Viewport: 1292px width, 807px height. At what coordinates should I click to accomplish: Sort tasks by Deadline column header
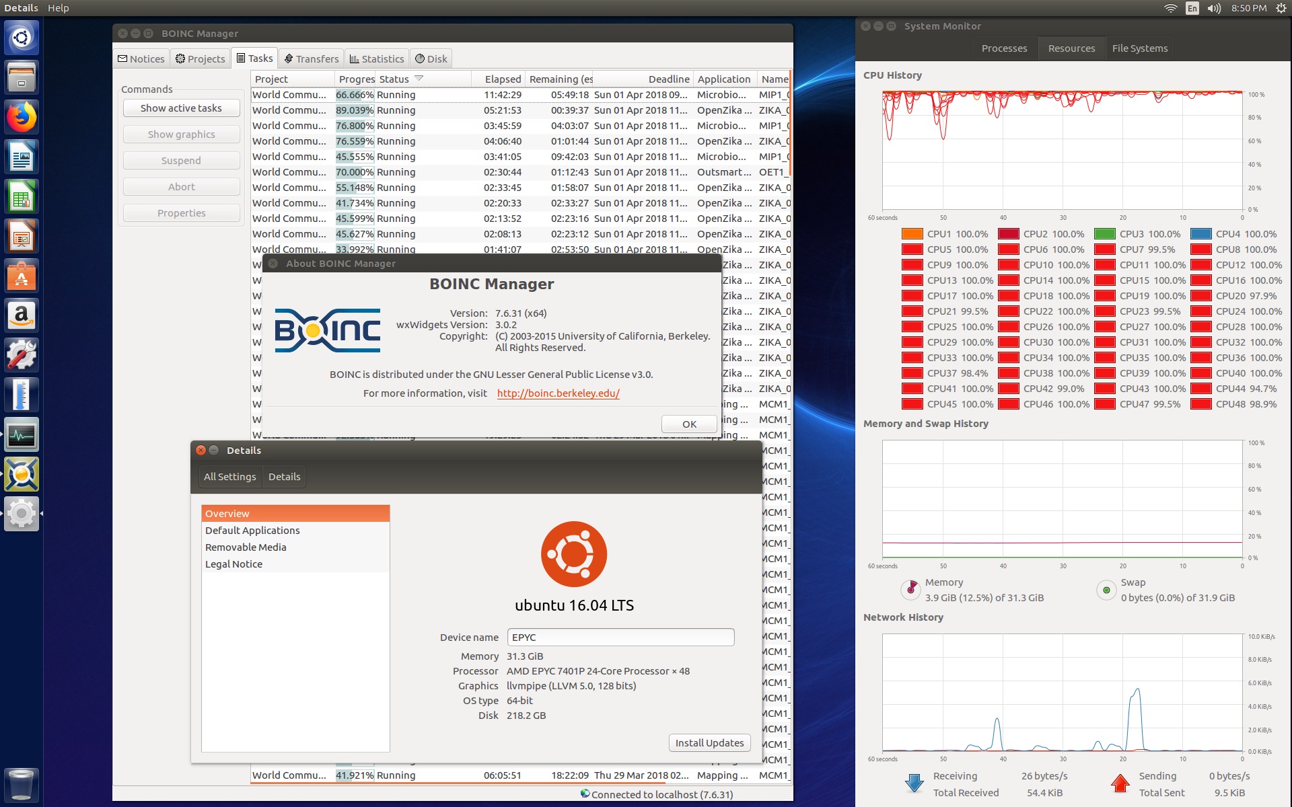coord(644,79)
